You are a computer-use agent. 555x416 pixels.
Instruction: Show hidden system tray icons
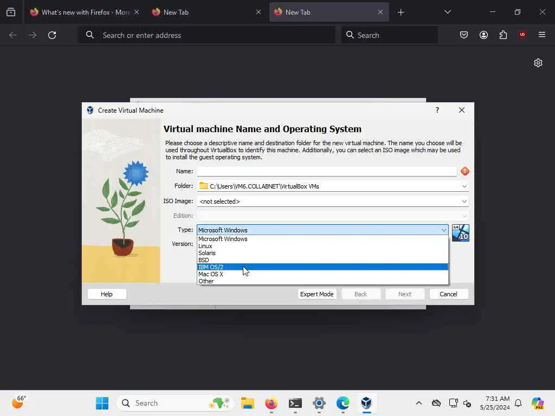tap(419, 403)
